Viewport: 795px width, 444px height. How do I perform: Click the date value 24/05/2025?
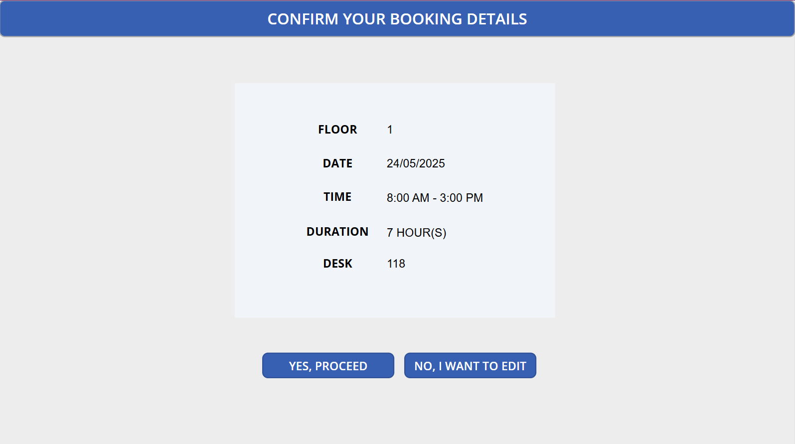pos(416,163)
